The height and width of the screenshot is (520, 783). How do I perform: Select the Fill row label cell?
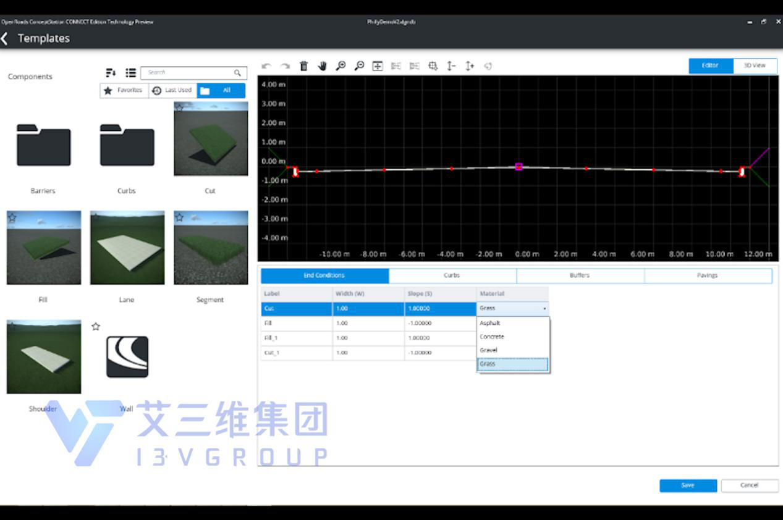(x=297, y=323)
